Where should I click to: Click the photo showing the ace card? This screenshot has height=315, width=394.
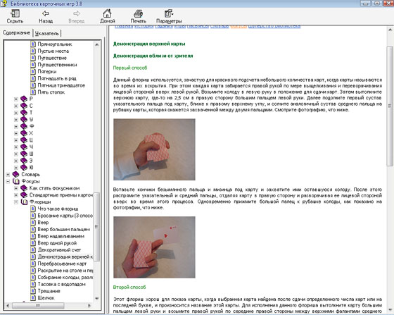pos(154,247)
